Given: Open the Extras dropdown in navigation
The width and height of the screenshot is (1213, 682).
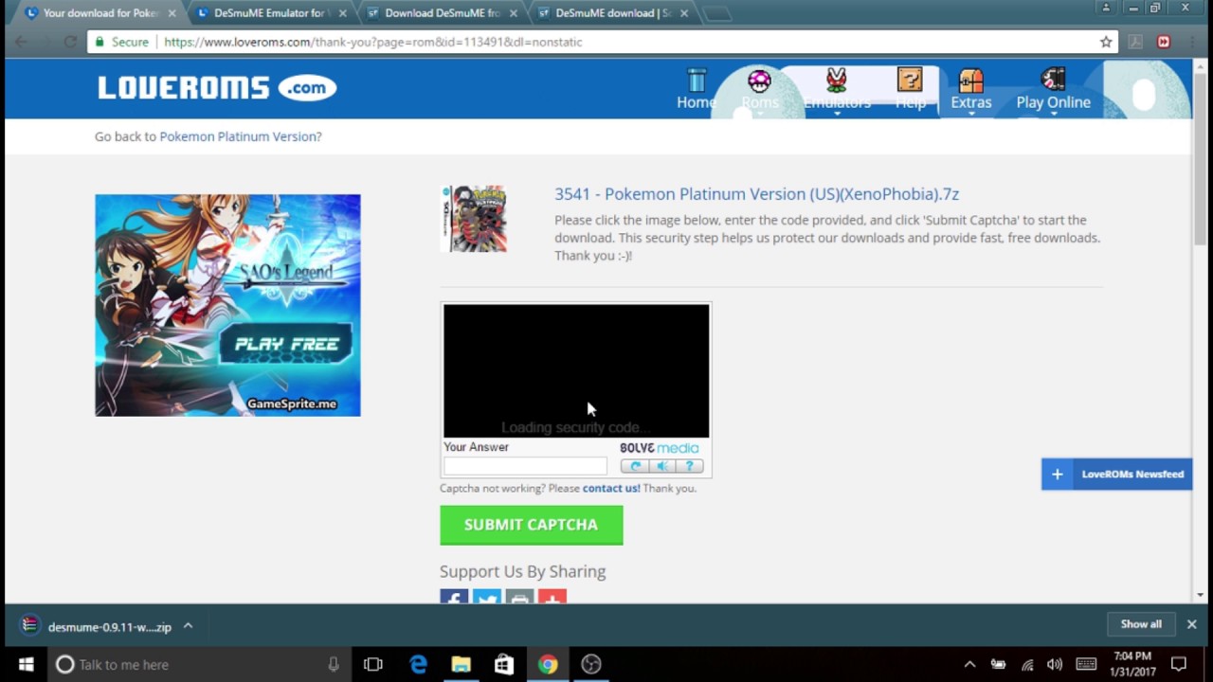Looking at the screenshot, I should pyautogui.click(x=971, y=92).
